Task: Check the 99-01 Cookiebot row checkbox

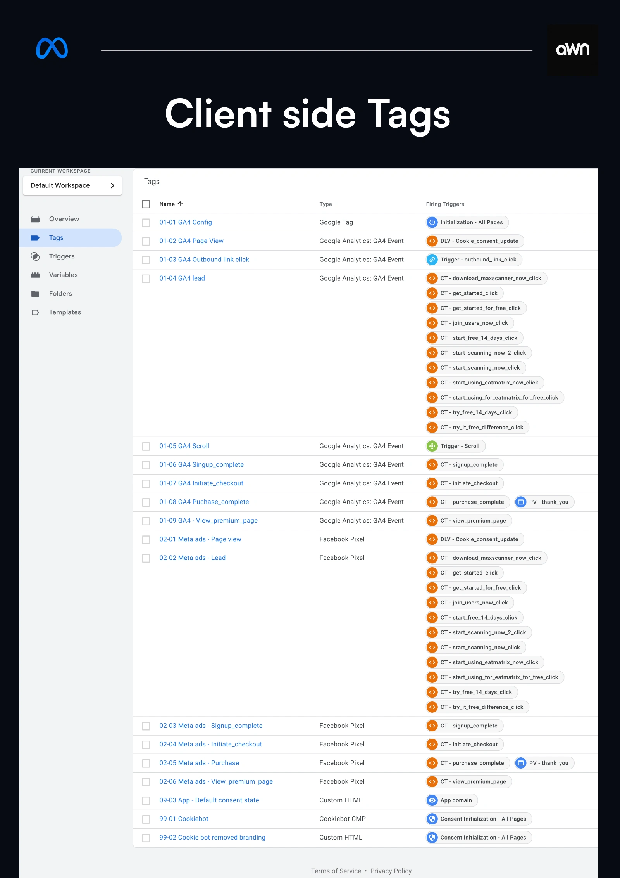Action: coord(146,819)
